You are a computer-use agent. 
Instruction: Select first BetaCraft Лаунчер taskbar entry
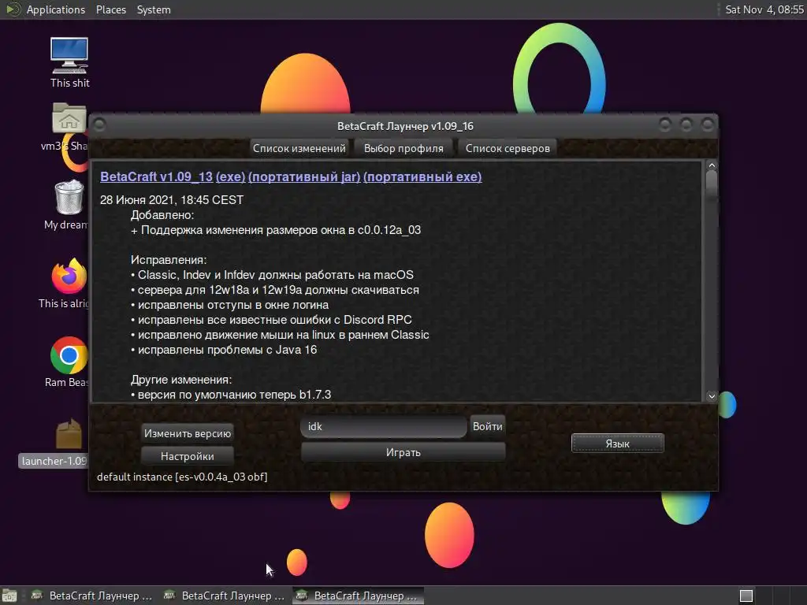(x=93, y=596)
